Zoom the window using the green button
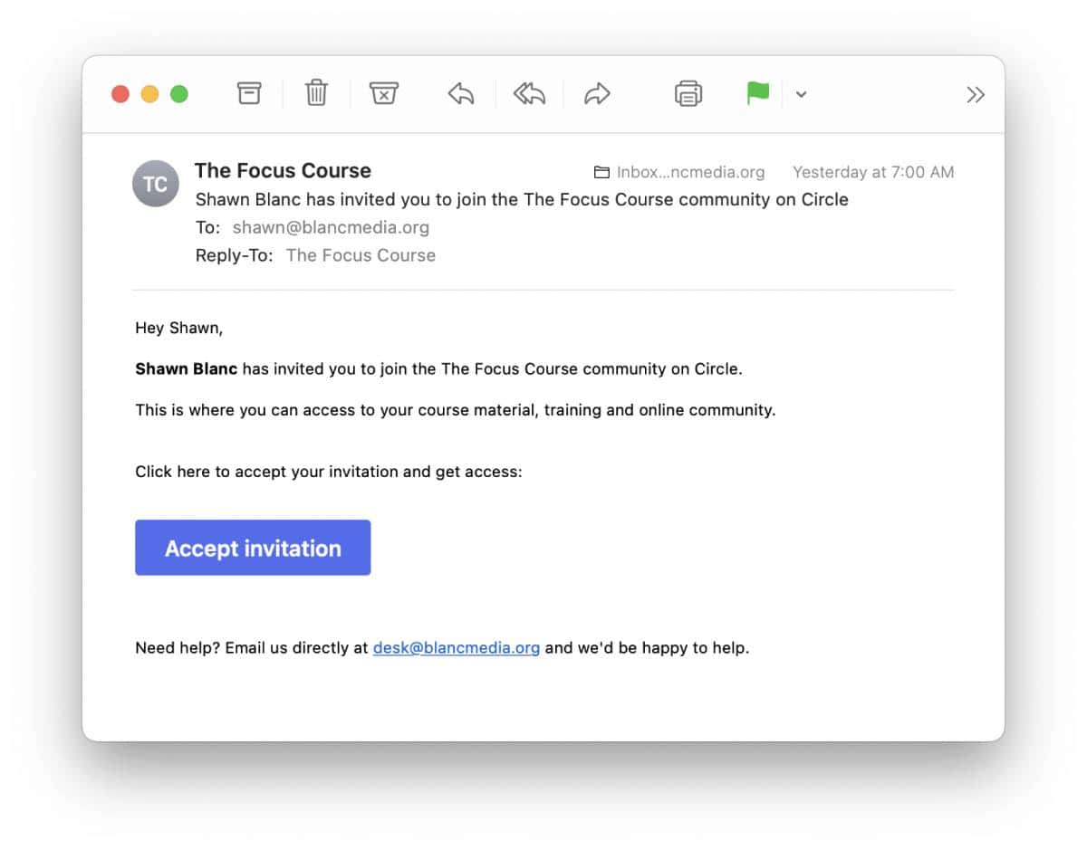This screenshot has width=1087, height=850. (179, 94)
